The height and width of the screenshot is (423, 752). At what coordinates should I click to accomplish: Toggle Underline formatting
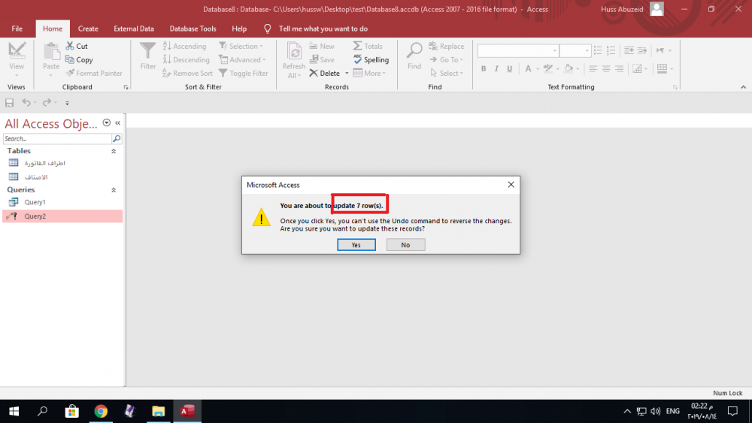point(509,68)
